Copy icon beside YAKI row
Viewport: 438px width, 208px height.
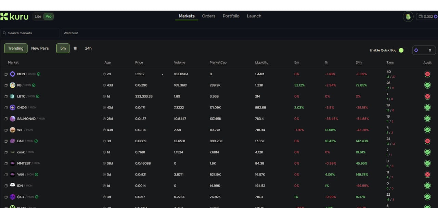[6, 175]
